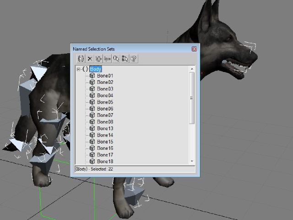Select Bone08 in the list

(x=105, y=122)
